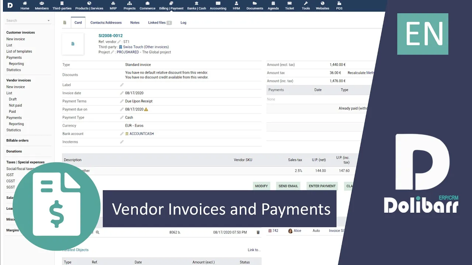Open the MRP module
Screen dimensions: 472x265
pos(113,6)
